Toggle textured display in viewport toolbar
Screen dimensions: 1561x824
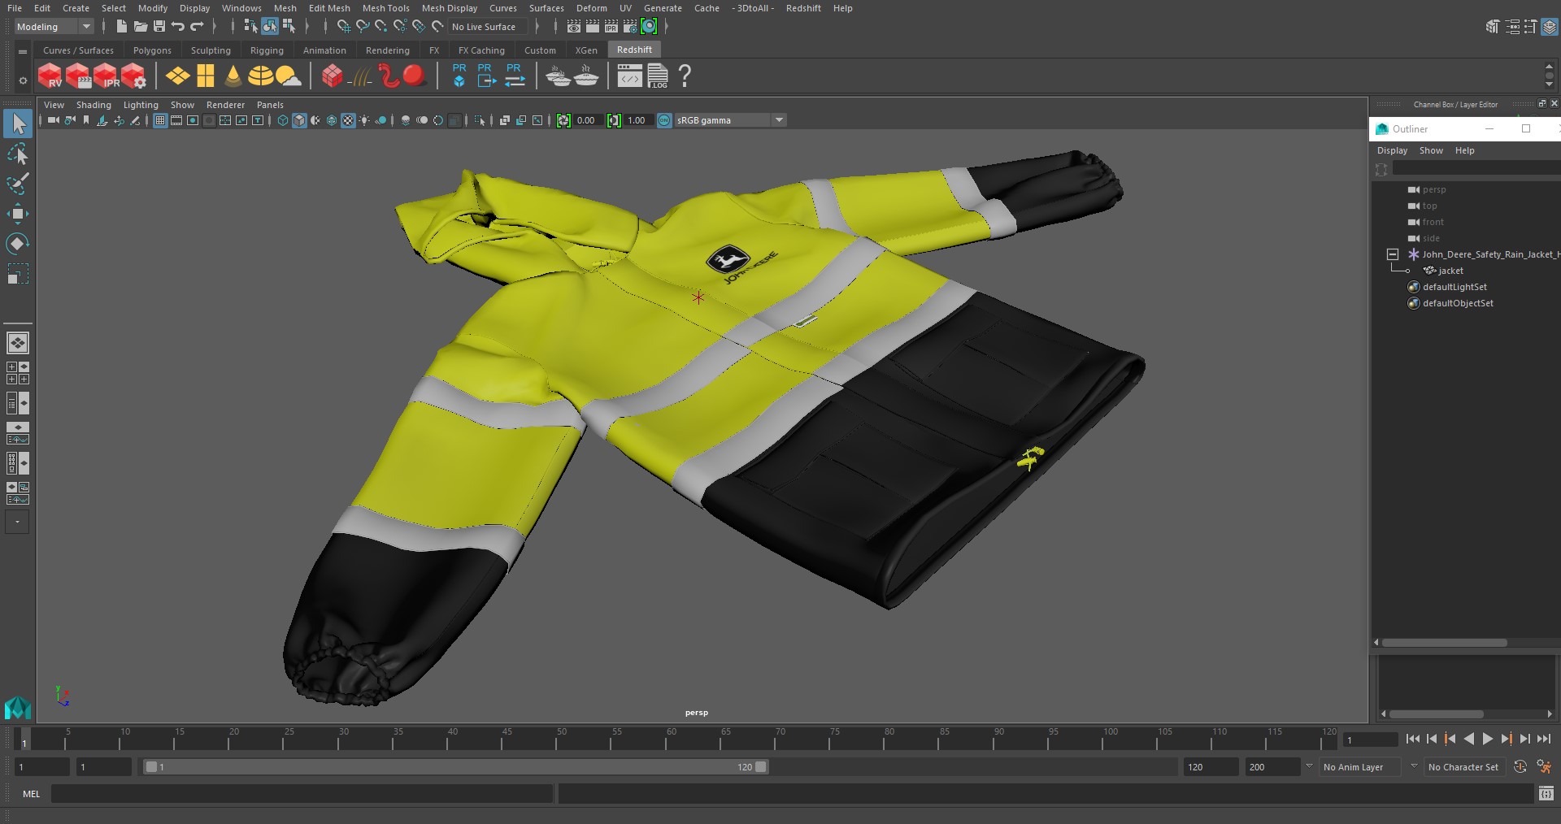click(x=348, y=120)
